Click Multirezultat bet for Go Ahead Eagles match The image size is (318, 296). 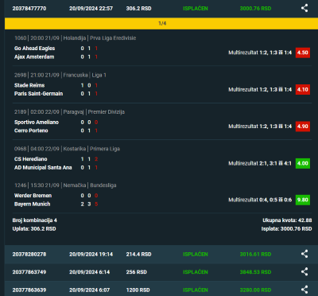point(260,53)
